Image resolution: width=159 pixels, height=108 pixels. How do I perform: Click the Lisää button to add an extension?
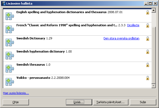click(x=79, y=102)
